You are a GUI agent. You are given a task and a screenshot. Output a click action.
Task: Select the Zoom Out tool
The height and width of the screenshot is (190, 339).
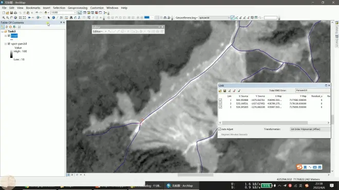(7, 18)
